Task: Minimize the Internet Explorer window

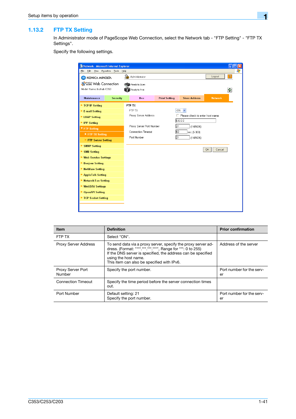Action: click(231, 66)
